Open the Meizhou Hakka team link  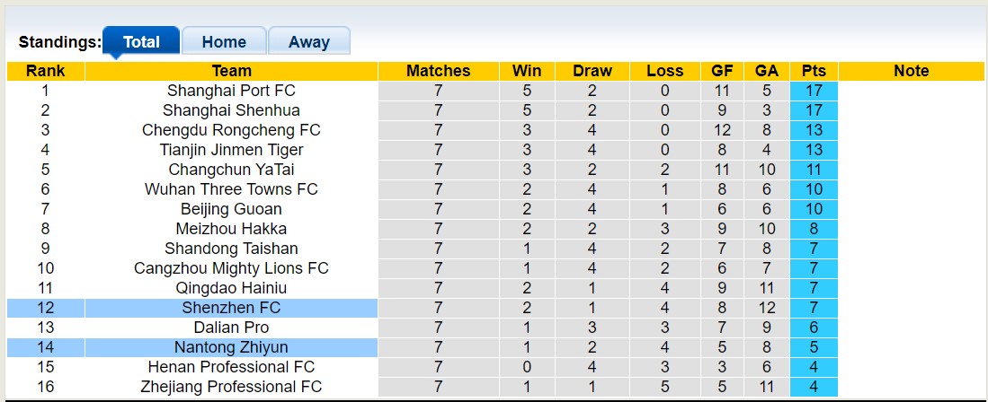(231, 229)
